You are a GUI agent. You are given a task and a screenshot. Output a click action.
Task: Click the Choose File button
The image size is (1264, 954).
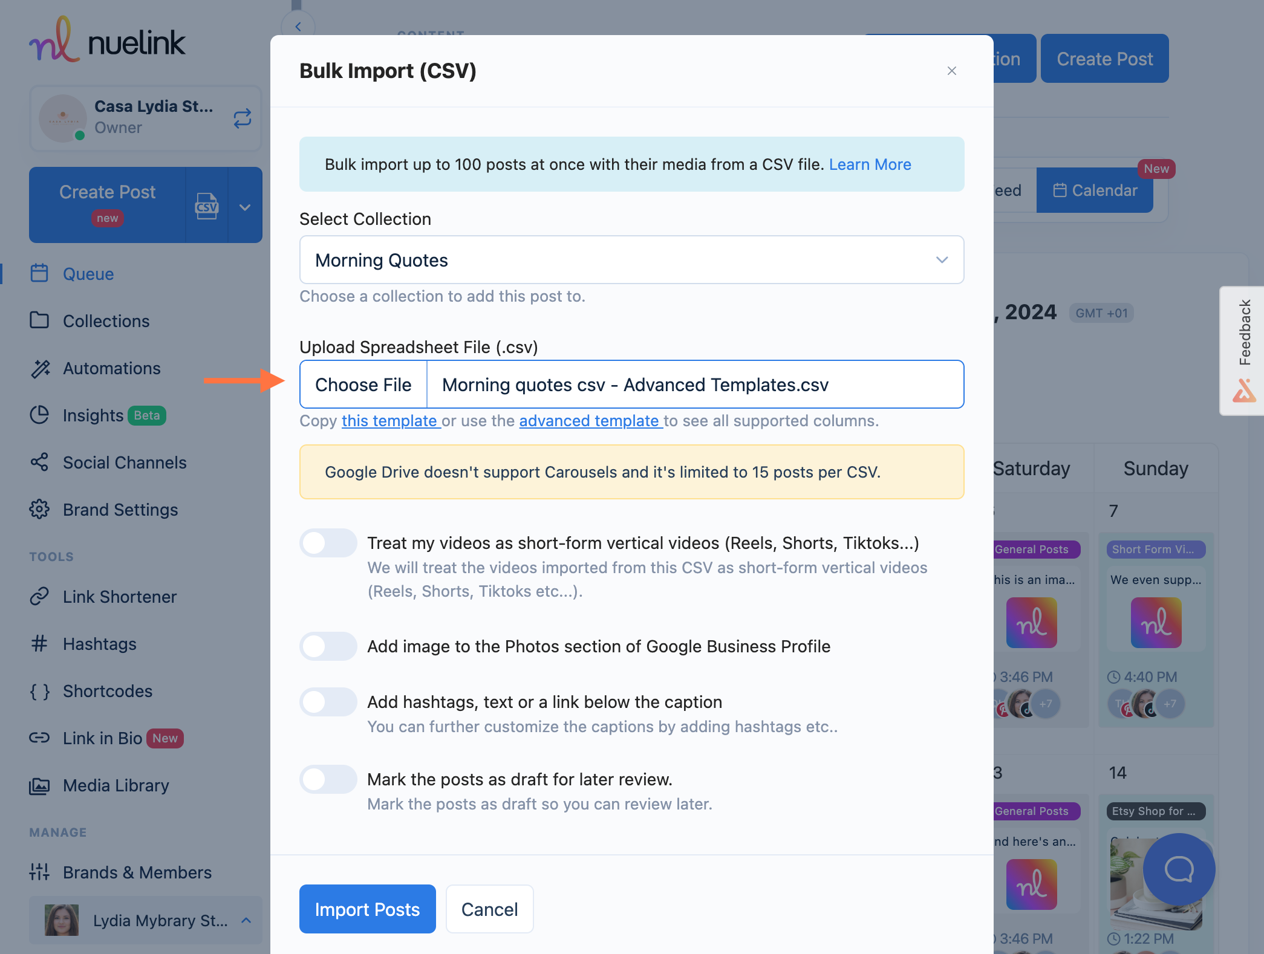pyautogui.click(x=363, y=385)
